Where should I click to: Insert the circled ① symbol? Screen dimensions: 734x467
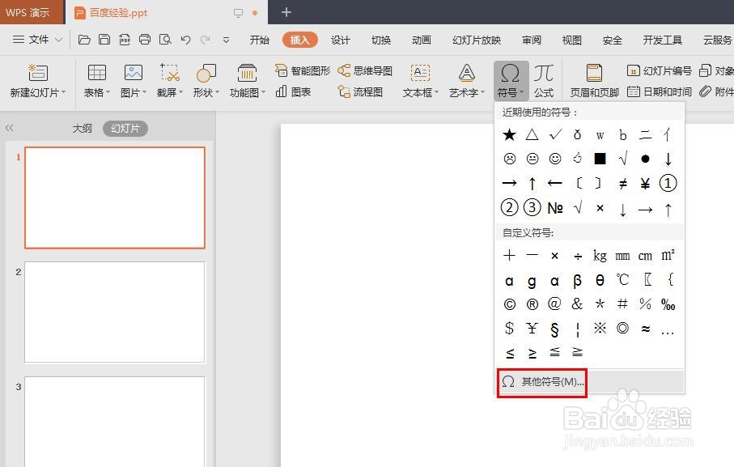(x=668, y=183)
